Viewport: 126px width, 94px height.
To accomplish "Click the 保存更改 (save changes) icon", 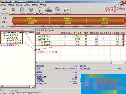I will (x=66, y=10).
